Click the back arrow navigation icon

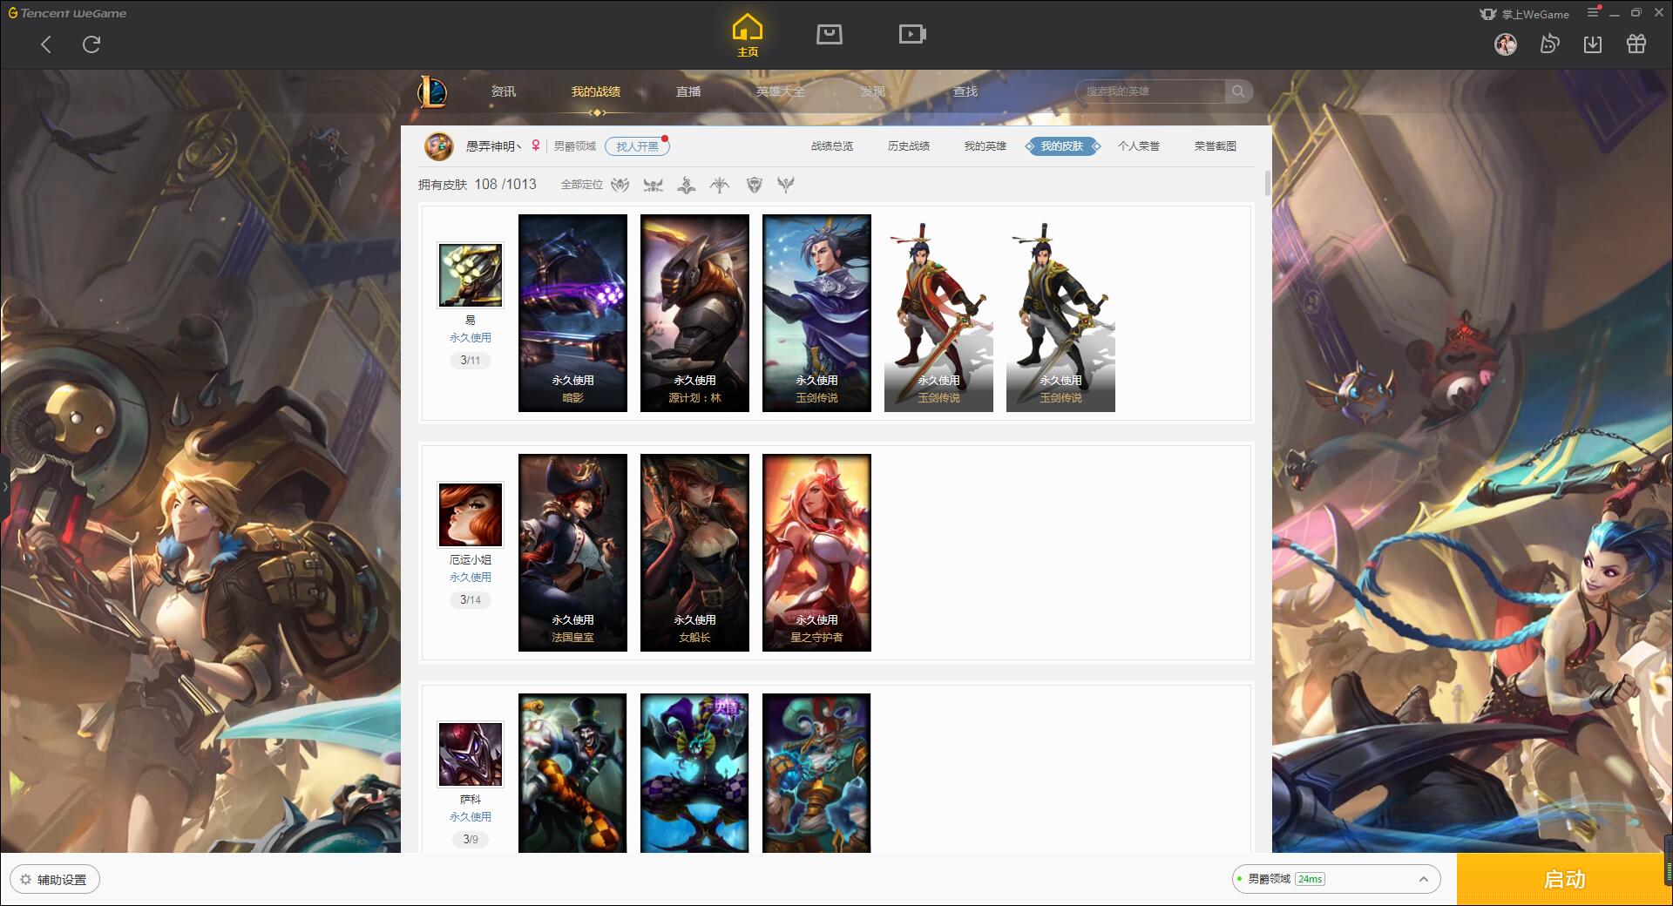coord(46,44)
